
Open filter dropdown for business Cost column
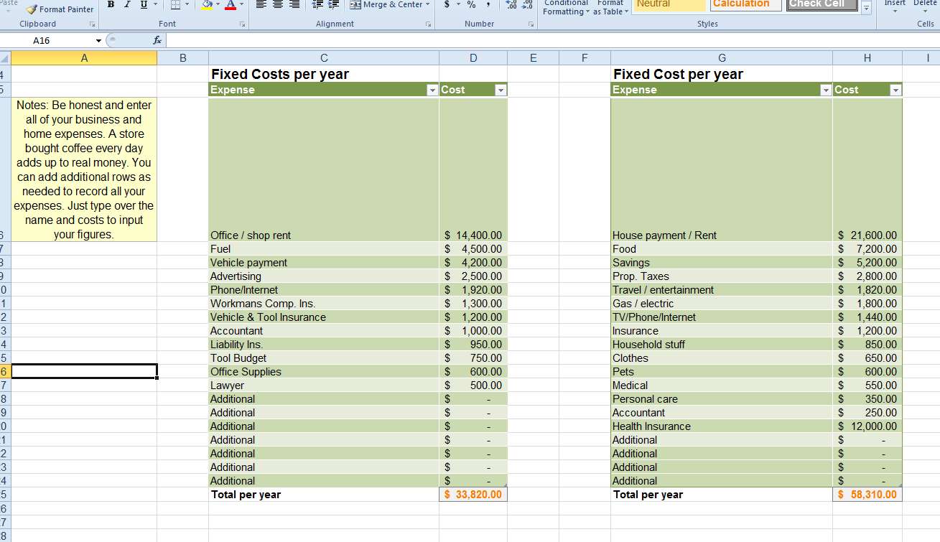(501, 90)
